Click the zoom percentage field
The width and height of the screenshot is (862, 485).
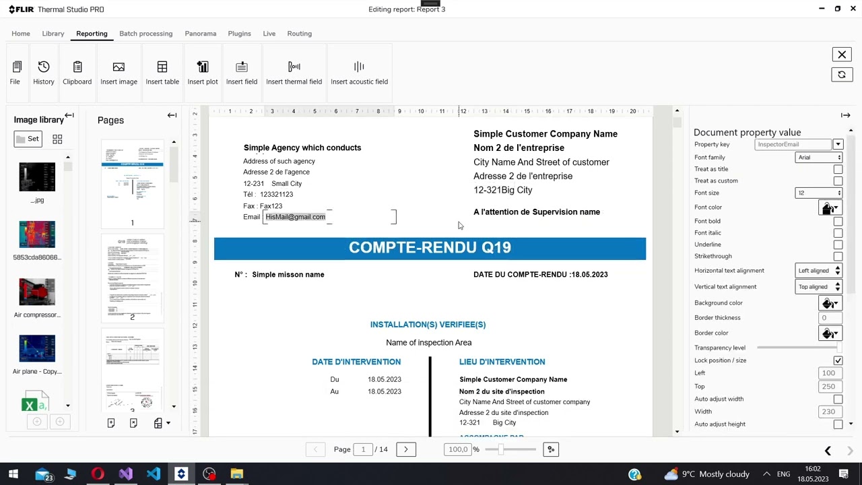pyautogui.click(x=458, y=449)
